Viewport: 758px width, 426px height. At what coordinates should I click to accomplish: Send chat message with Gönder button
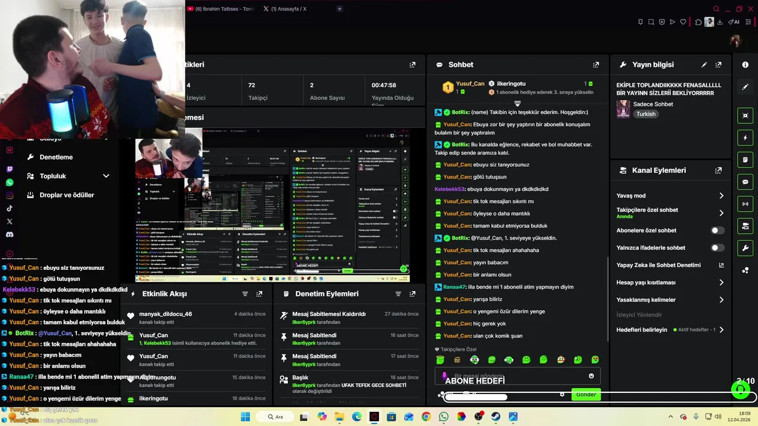coord(586,395)
